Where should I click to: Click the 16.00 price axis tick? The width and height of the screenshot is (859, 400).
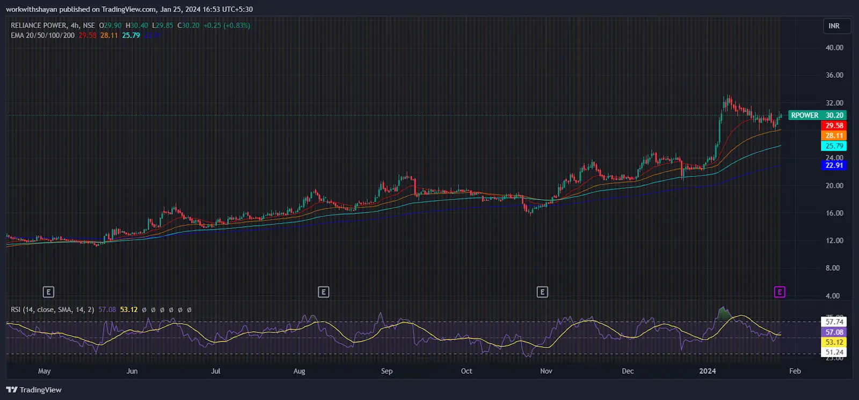[834, 213]
